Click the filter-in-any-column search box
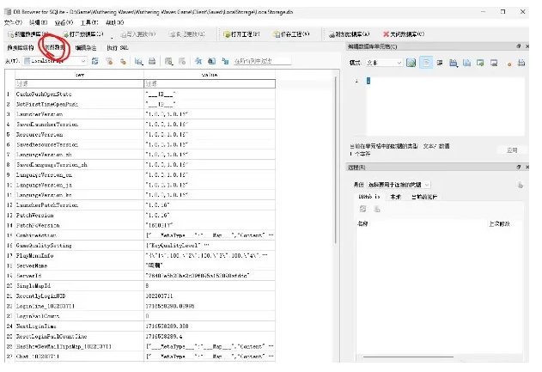The height and width of the screenshot is (372, 542). [x=262, y=61]
